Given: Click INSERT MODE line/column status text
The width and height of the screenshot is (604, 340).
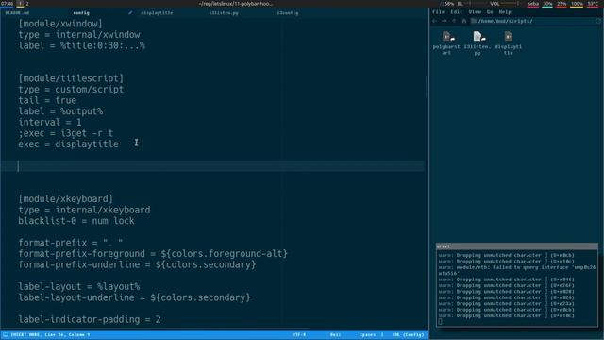Looking at the screenshot, I should (x=50, y=334).
